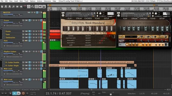
Task: Open the Actions menu
Action: [40, 1]
